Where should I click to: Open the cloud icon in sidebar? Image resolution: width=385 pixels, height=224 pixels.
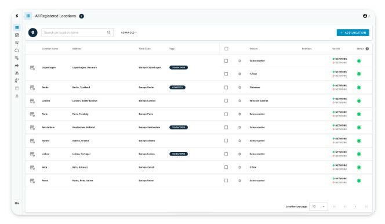tap(17, 50)
